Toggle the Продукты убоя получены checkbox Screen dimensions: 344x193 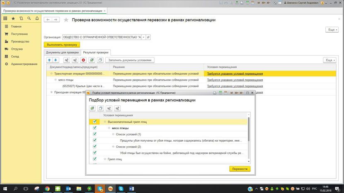click(x=94, y=140)
